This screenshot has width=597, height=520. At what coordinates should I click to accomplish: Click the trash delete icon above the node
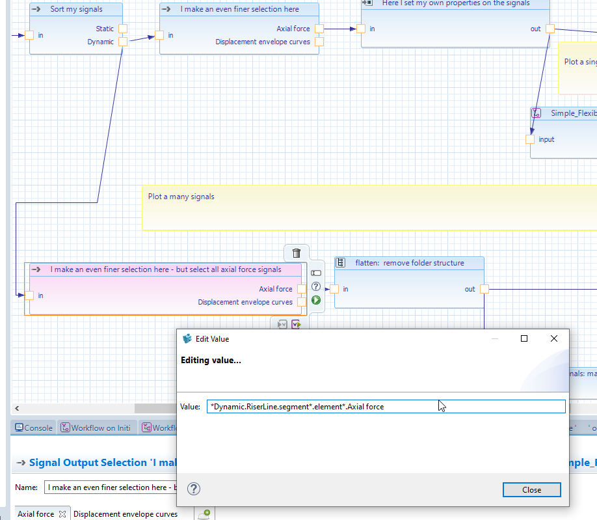(297, 253)
